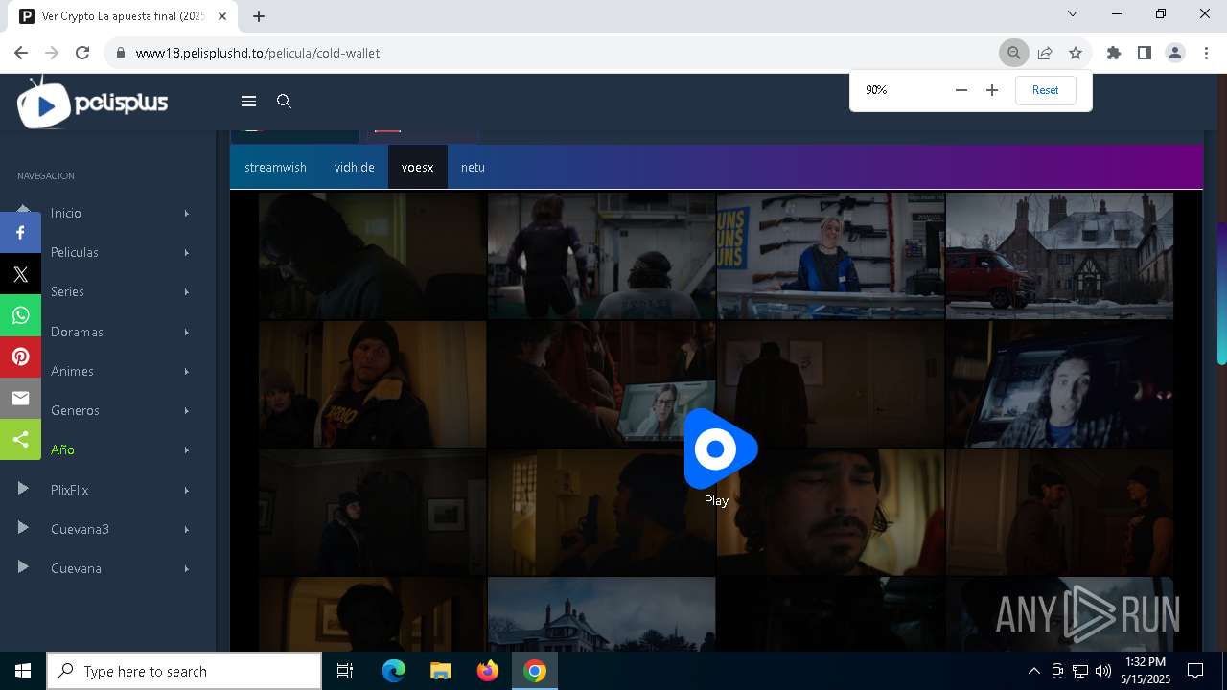The height and width of the screenshot is (690, 1227).
Task: Expand the Animes submenu arrow
Action: click(x=187, y=371)
